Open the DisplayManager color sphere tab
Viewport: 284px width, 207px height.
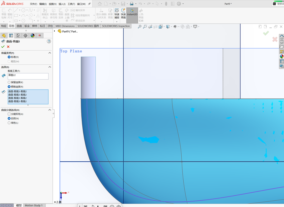tap(33, 35)
